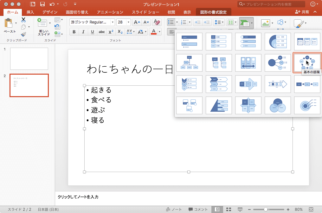This screenshot has height=213, width=322.
Task: Select the Venn diagram SmartArt layout
Action: pyautogui.click(x=278, y=105)
